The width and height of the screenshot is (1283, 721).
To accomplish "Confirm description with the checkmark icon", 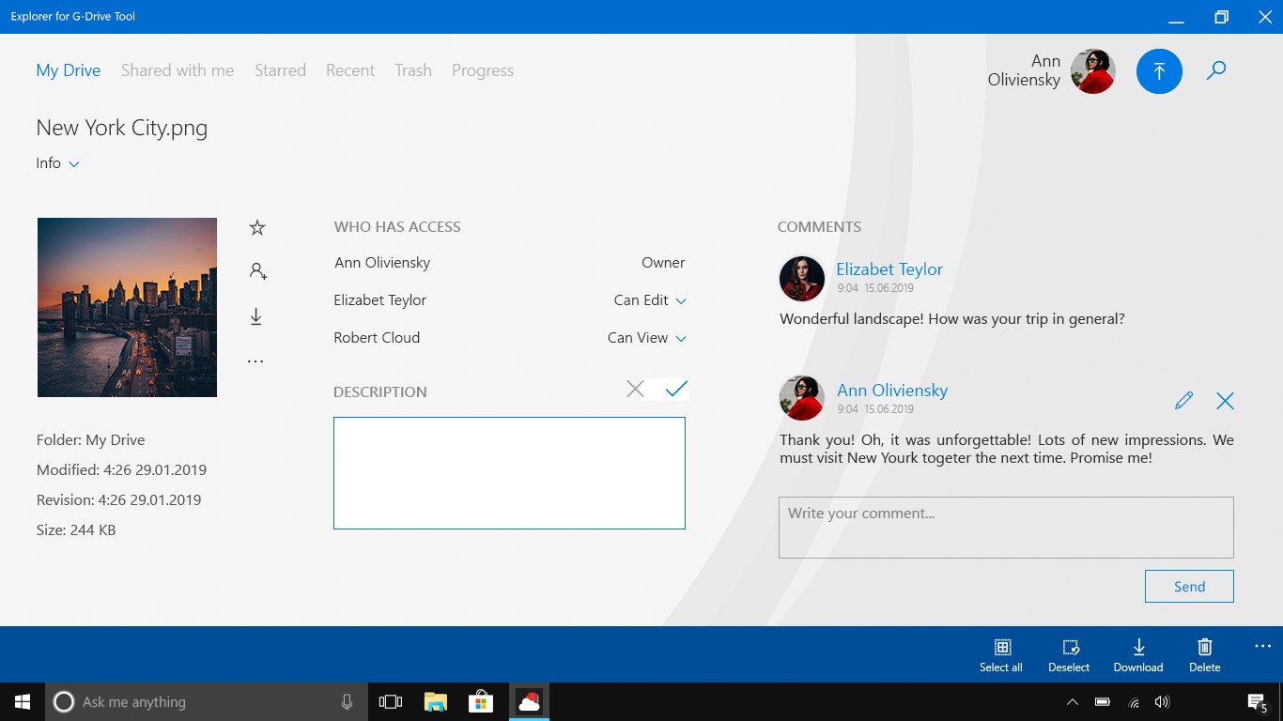I will click(676, 389).
